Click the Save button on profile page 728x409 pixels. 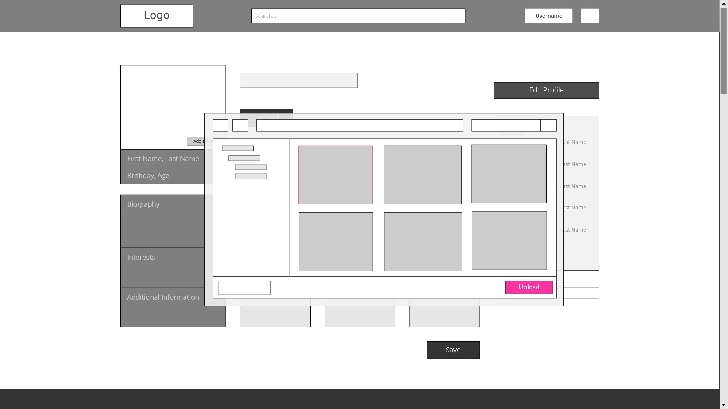(x=452, y=350)
